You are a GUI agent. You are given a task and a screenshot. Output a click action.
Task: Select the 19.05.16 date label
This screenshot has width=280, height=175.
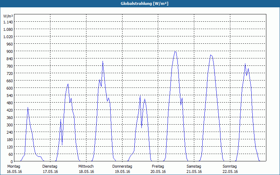pyautogui.click(x=122, y=171)
